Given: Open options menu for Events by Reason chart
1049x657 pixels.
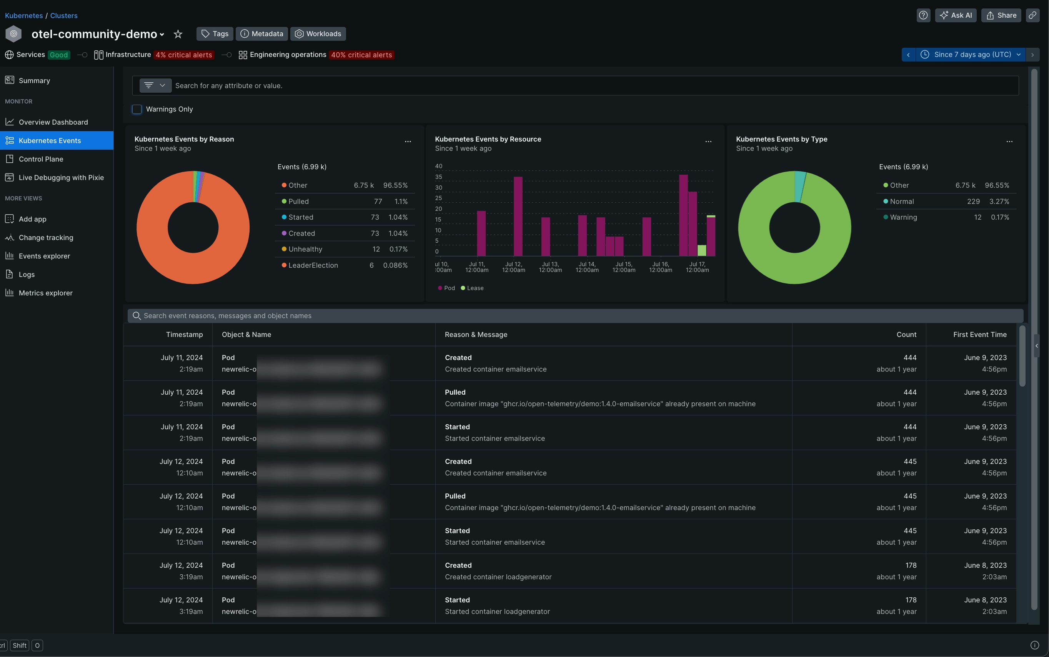Looking at the screenshot, I should coord(408,141).
